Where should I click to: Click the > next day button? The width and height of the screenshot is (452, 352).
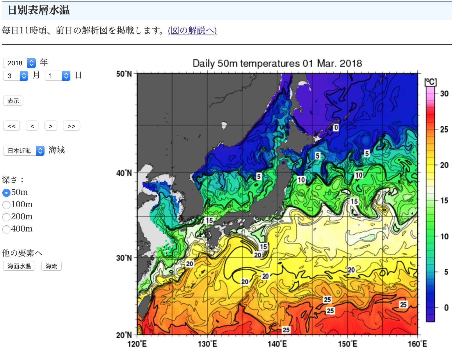(x=51, y=126)
